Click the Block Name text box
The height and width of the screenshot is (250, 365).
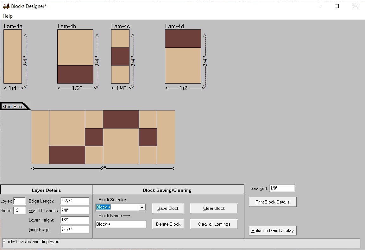[x=120, y=224]
